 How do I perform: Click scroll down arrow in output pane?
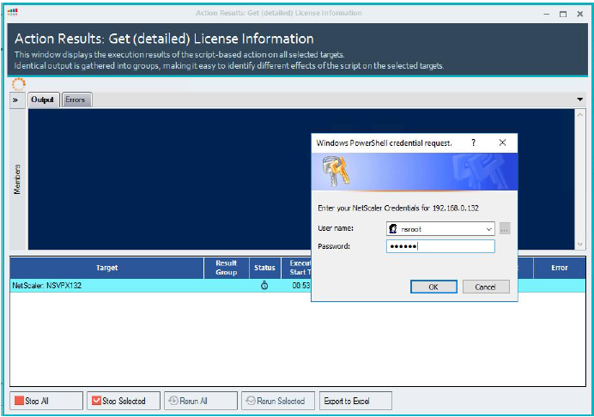pyautogui.click(x=579, y=245)
